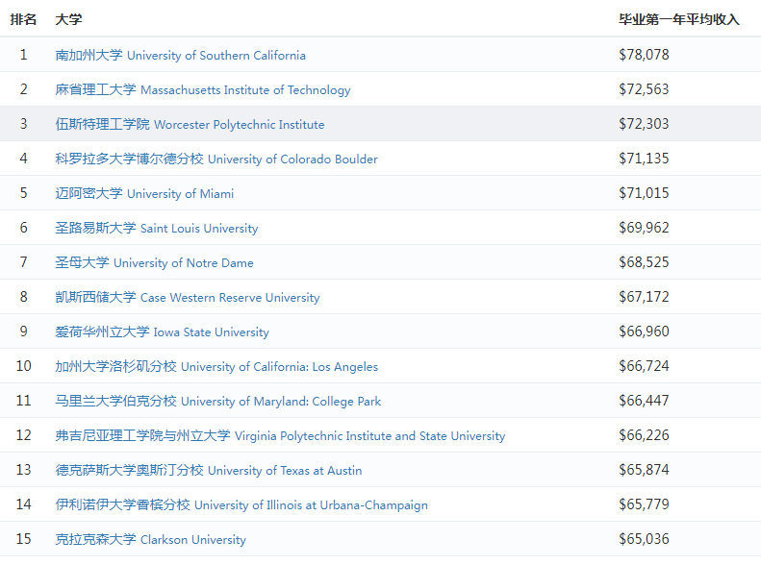The height and width of the screenshot is (565, 761).
Task: Visit Case Western Reserve University link
Action: (x=187, y=298)
